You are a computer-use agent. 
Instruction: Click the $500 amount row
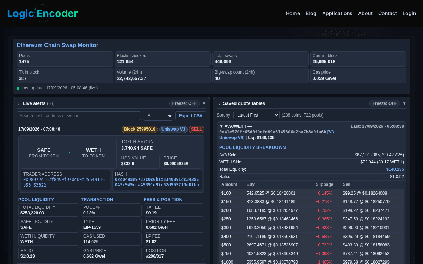point(312,245)
